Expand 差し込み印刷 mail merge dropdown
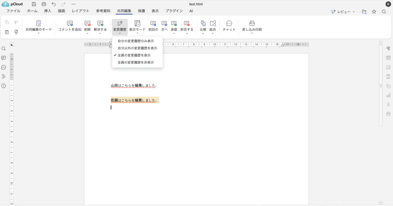 coord(252,33)
